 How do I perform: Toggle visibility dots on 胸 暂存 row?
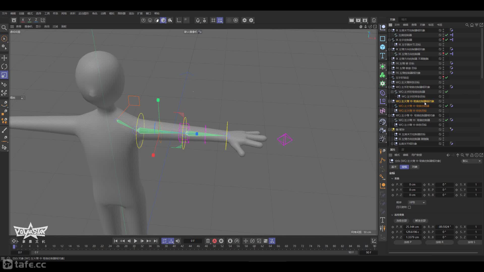tap(443, 130)
